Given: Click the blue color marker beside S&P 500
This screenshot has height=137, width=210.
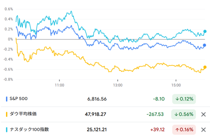Looking at the screenshot, I should (x=7, y=99).
